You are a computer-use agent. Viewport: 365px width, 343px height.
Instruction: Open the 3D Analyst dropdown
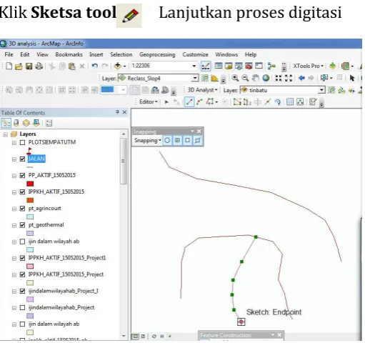click(x=202, y=90)
